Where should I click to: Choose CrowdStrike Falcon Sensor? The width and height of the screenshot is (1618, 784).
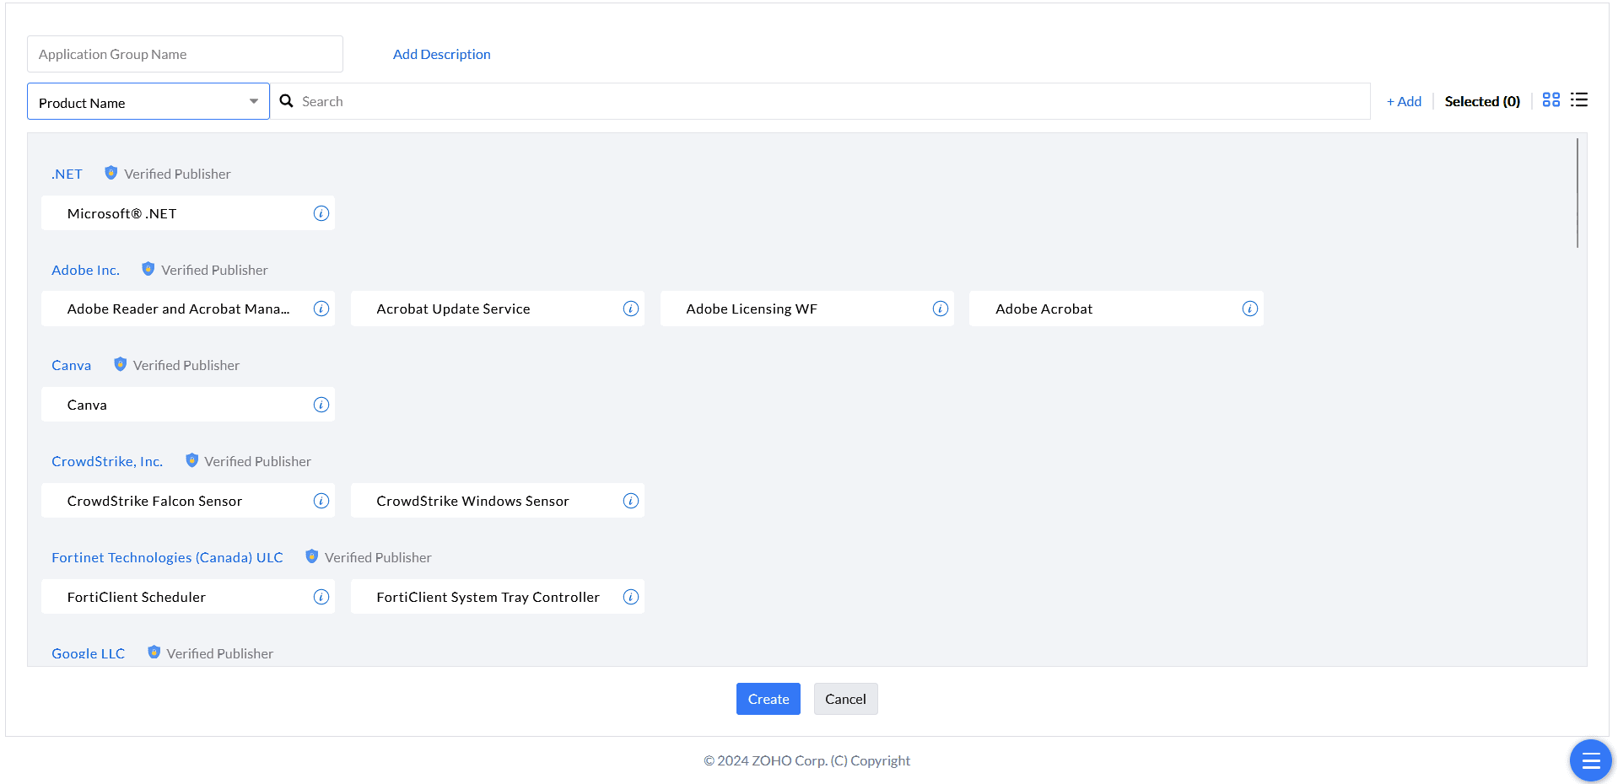point(188,501)
